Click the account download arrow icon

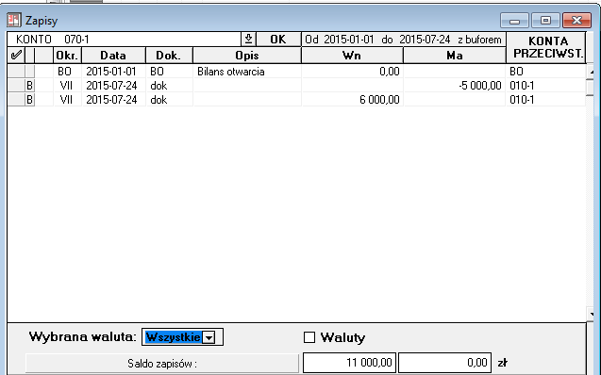click(248, 39)
